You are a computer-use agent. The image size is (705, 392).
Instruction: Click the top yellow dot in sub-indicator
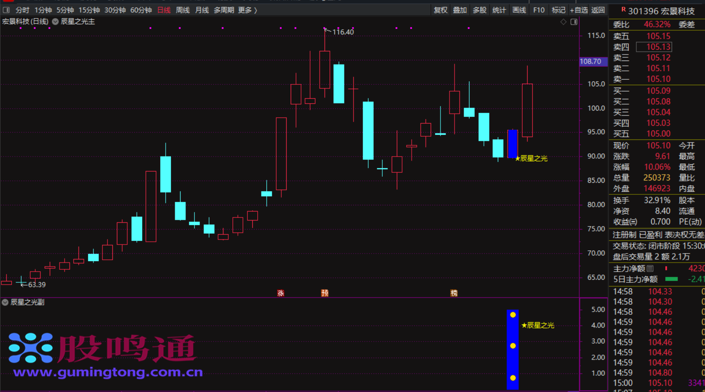coord(513,315)
